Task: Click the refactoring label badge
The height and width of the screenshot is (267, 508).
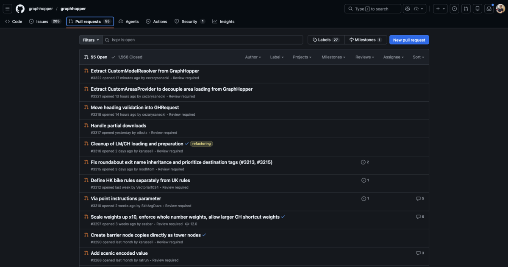Action: (x=202, y=144)
